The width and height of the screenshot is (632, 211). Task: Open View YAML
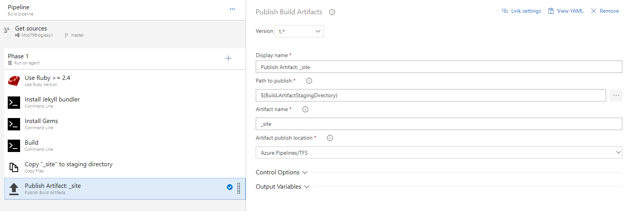(x=566, y=11)
